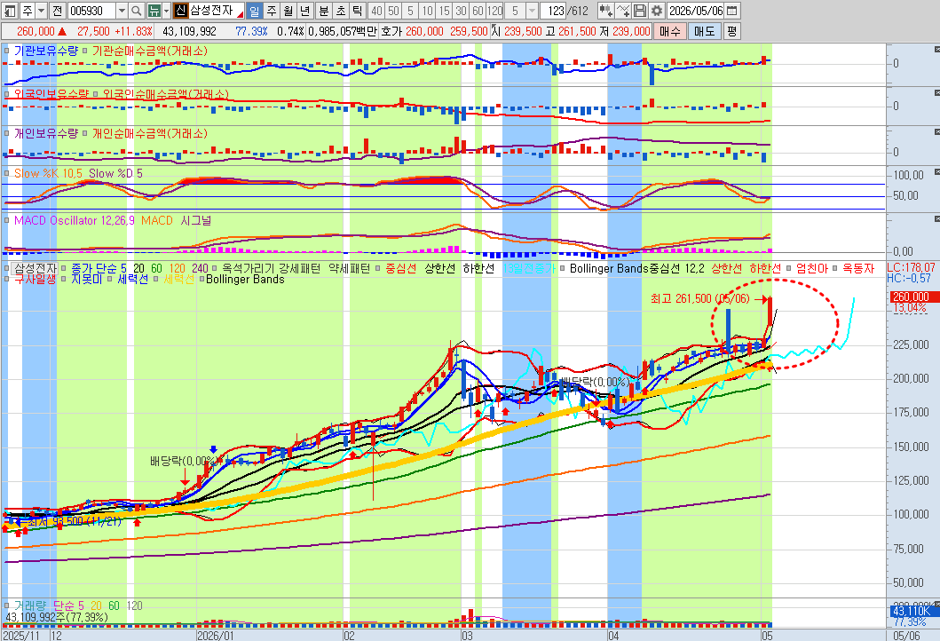Open chart settings gear icon
Screen dimensions: 940x641
click(x=657, y=10)
